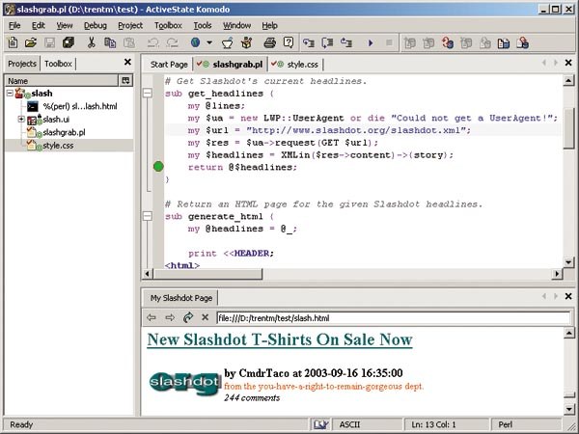Viewport: 579px width, 434px height.
Task: Stop loading the preview page
Action: tap(206, 317)
